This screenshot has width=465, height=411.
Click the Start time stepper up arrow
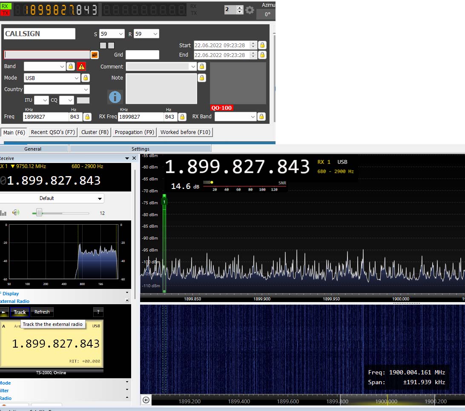[x=253, y=43]
